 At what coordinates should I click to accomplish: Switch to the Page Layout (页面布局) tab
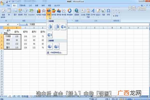click(22, 5)
